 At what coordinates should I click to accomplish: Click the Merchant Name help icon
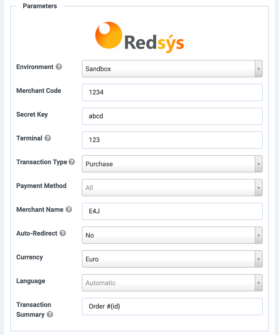(69, 209)
